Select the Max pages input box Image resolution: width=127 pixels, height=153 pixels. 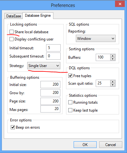click(x=50, y=109)
